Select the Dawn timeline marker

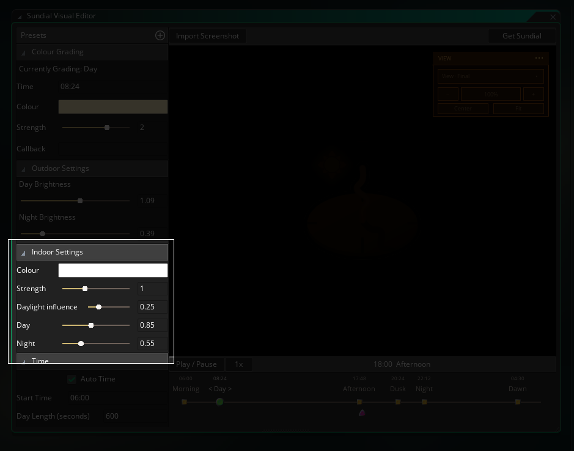click(518, 402)
